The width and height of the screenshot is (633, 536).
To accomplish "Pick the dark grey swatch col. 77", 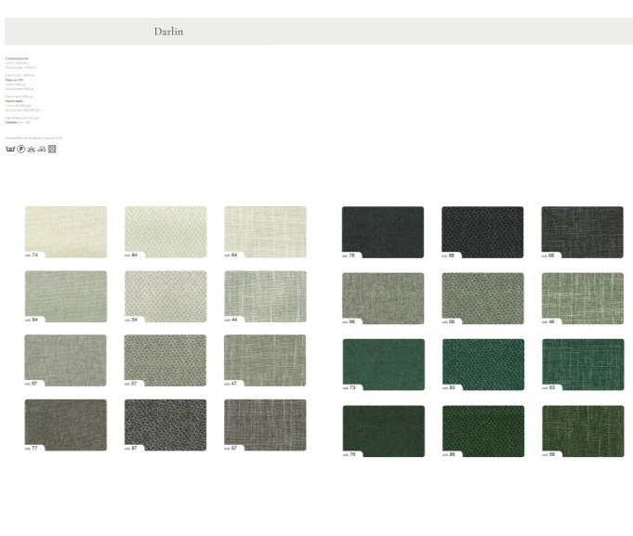I will tap(65, 424).
